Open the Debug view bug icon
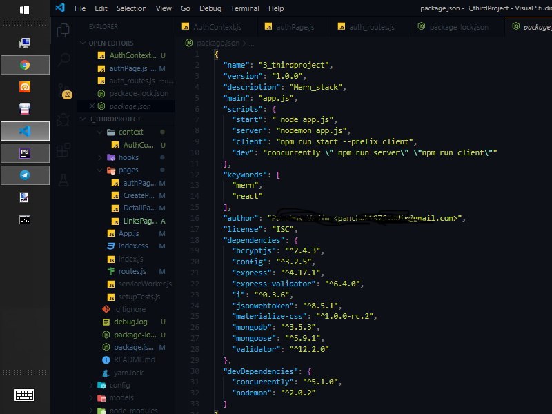 click(63, 119)
